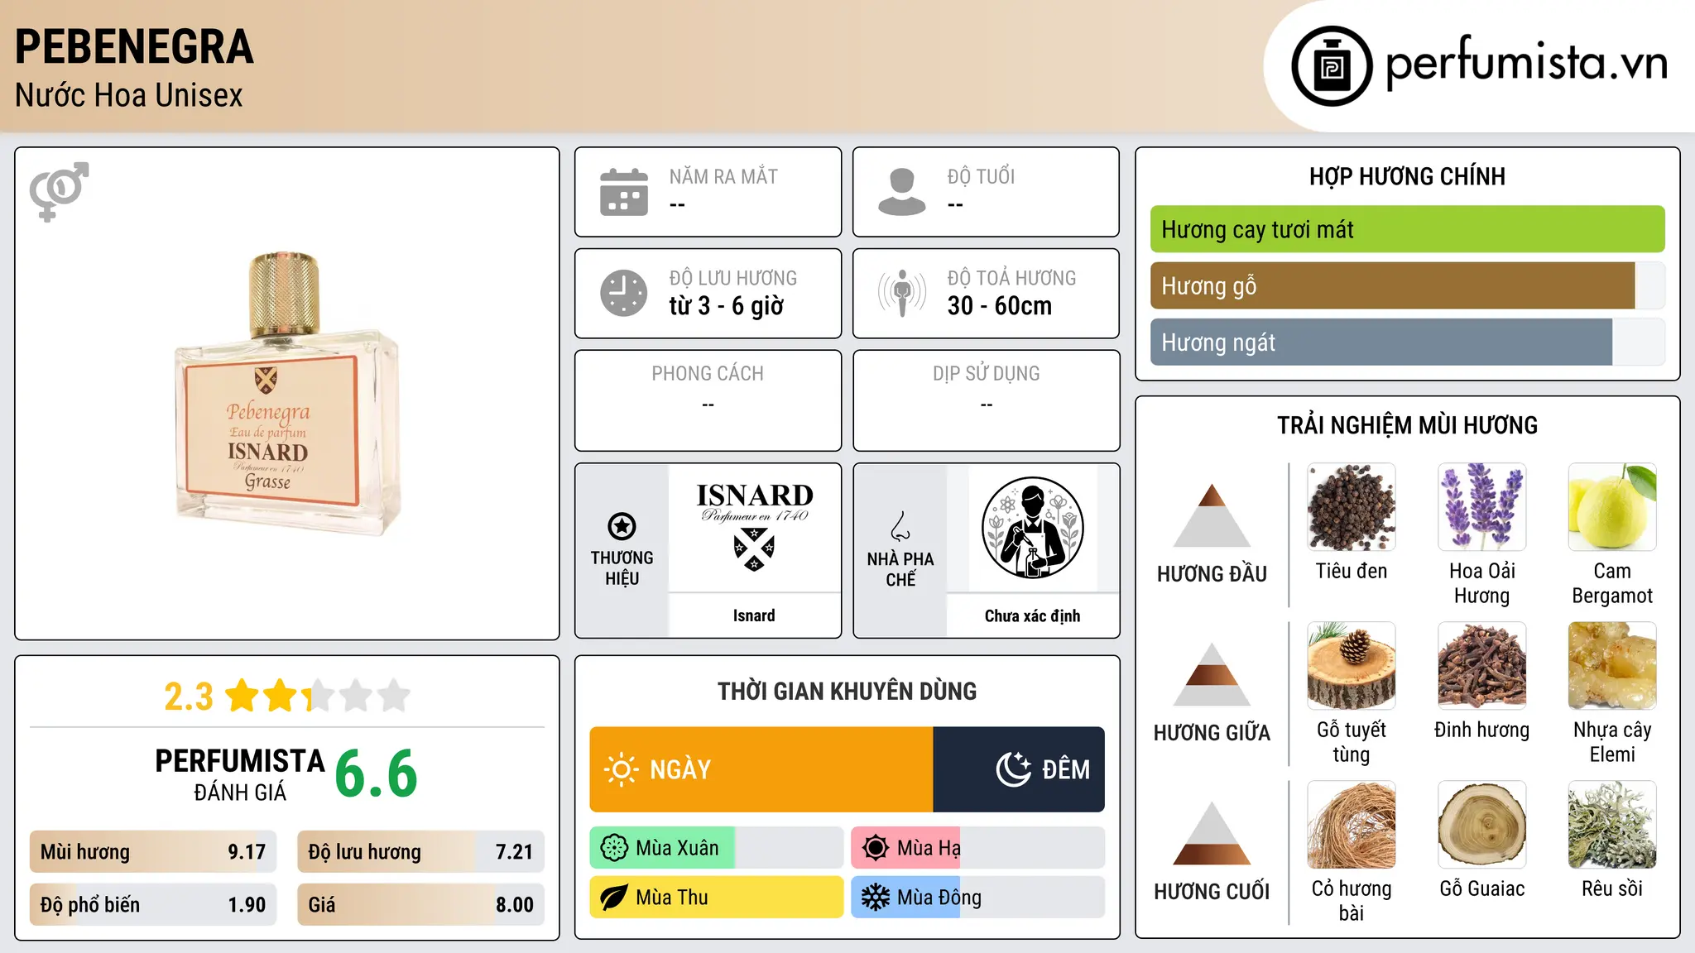Image resolution: width=1695 pixels, height=953 pixels.
Task: Click the TRẢI NGHIỆM MÙI HƯƠNG heading
Action: tap(1407, 425)
